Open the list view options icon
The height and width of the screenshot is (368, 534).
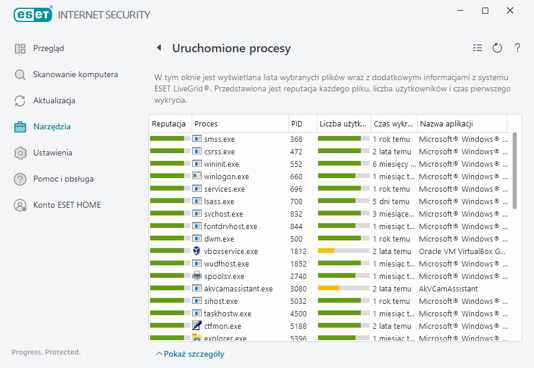coord(478,48)
